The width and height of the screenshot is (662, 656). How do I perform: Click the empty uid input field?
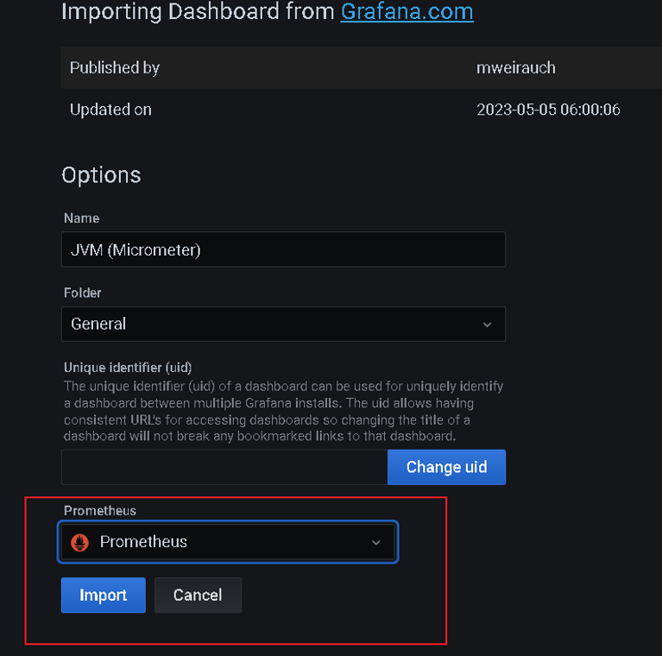(x=224, y=467)
